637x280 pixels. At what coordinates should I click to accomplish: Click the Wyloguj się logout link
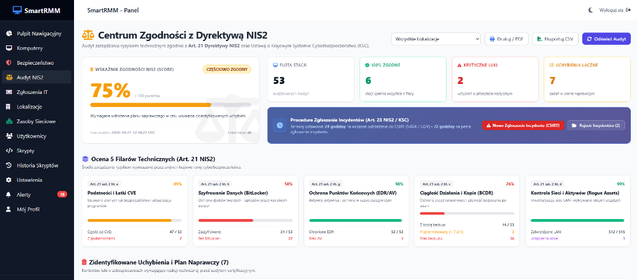[614, 10]
